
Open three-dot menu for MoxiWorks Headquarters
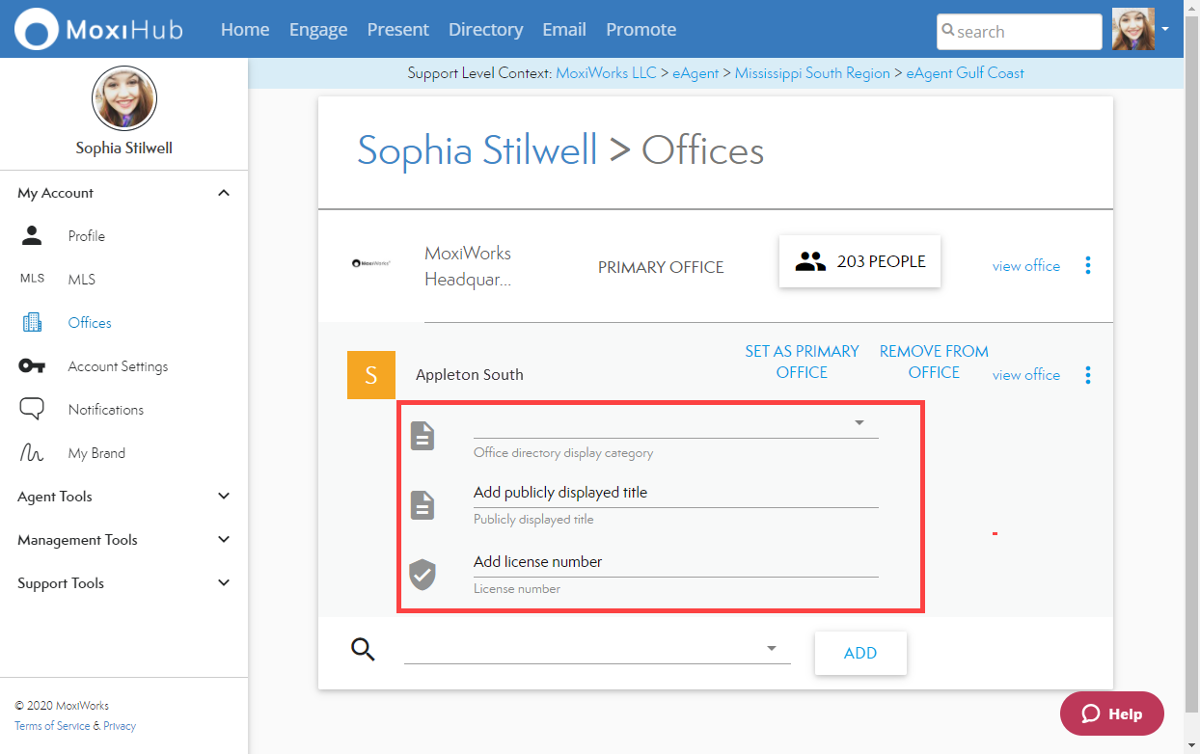coord(1088,265)
